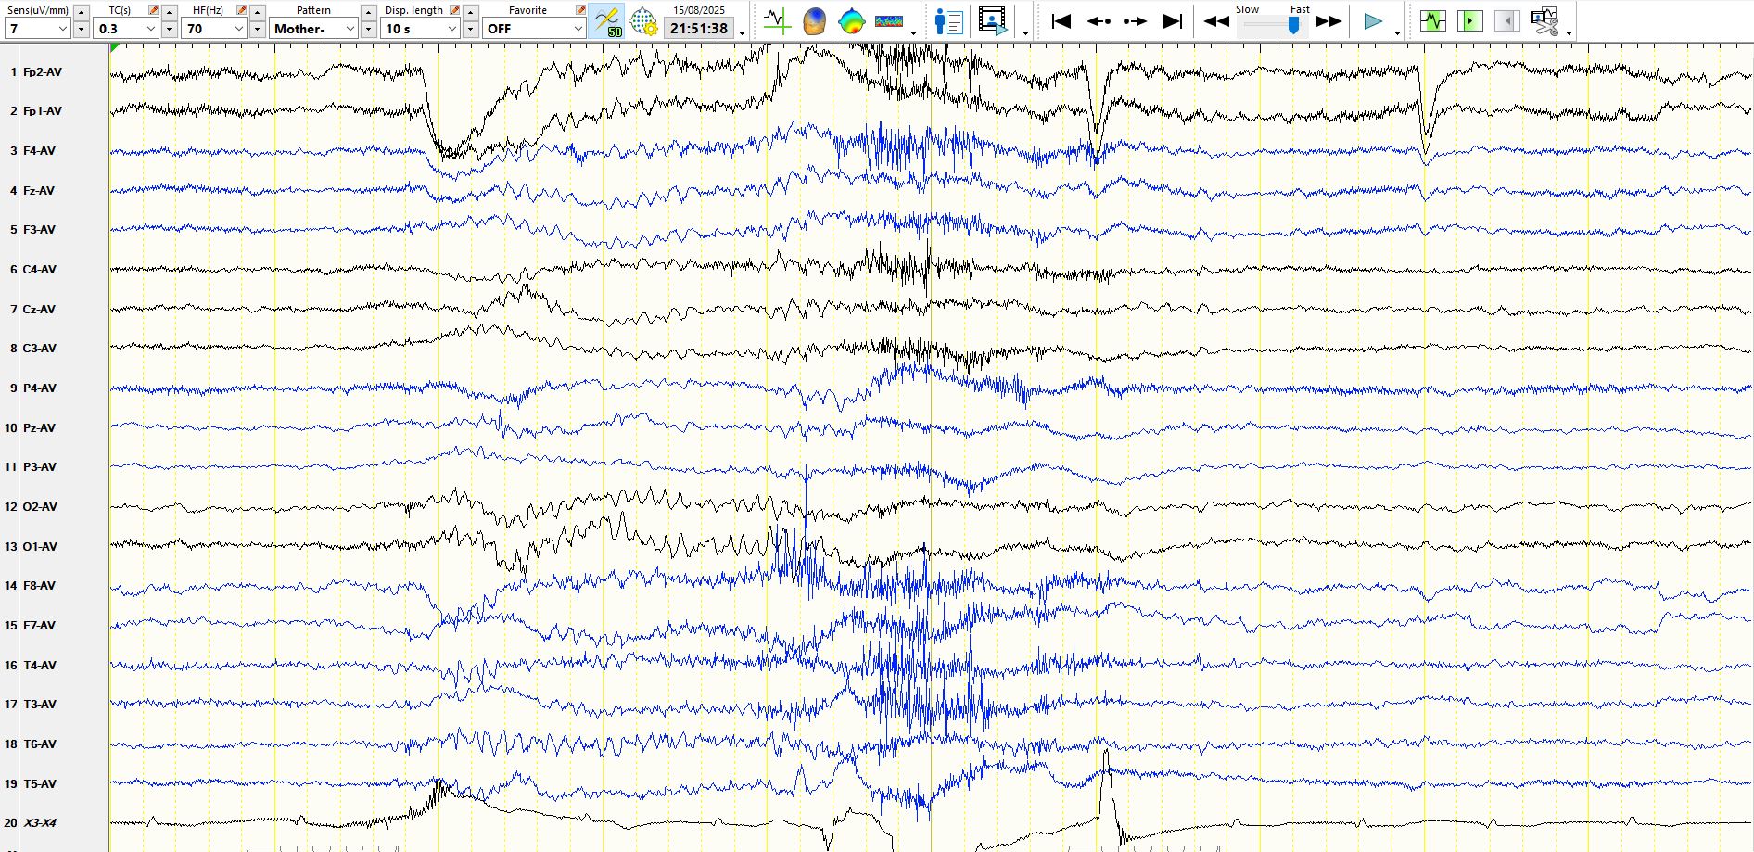Screen dimensions: 1754x852
Task: Open the HF(Hz) high-frequency filter dropdown
Action: click(x=238, y=29)
